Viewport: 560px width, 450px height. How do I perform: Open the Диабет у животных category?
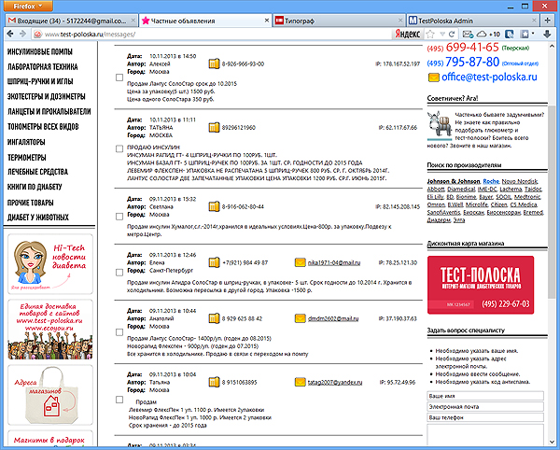38,218
